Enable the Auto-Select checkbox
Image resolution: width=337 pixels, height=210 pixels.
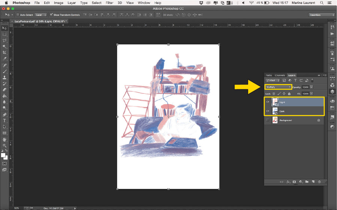point(18,15)
